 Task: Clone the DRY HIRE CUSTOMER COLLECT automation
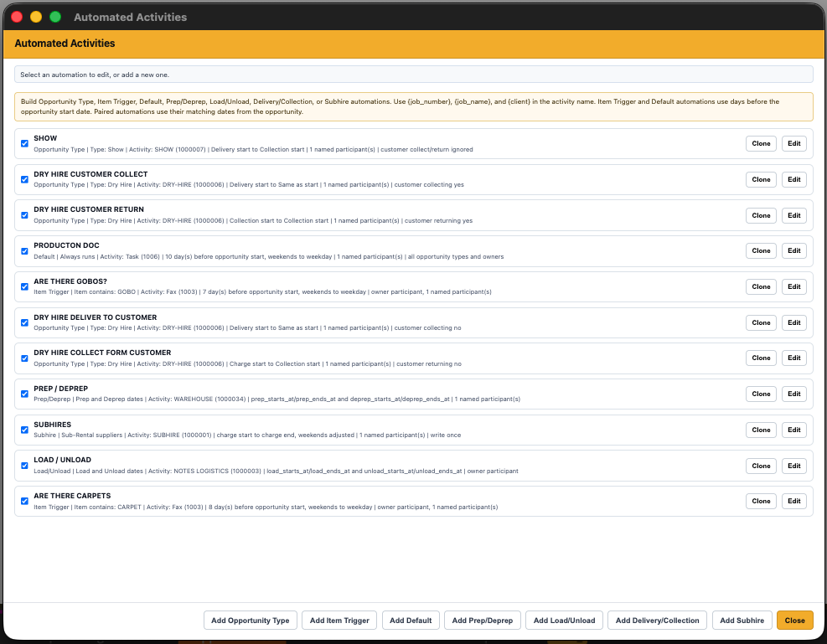click(x=761, y=179)
